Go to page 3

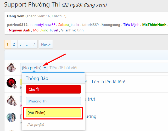pyautogui.click(x=21, y=44)
